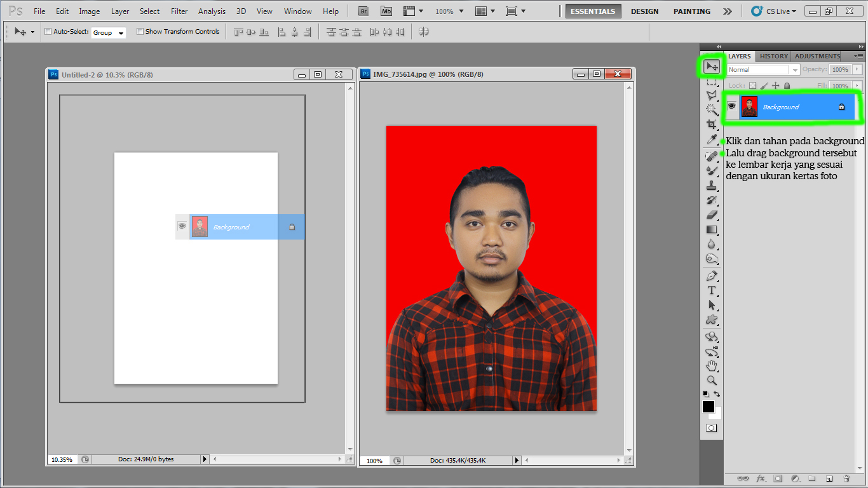The image size is (868, 488).
Task: Select the Move tool
Action: pos(711,67)
